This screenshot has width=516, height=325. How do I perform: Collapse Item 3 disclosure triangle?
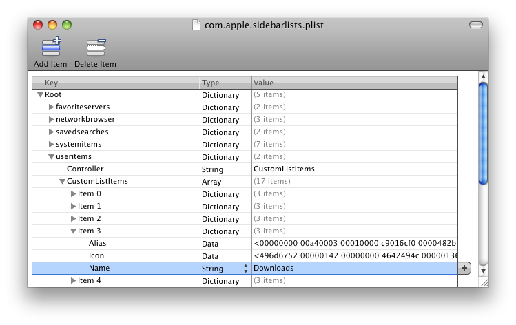click(73, 231)
